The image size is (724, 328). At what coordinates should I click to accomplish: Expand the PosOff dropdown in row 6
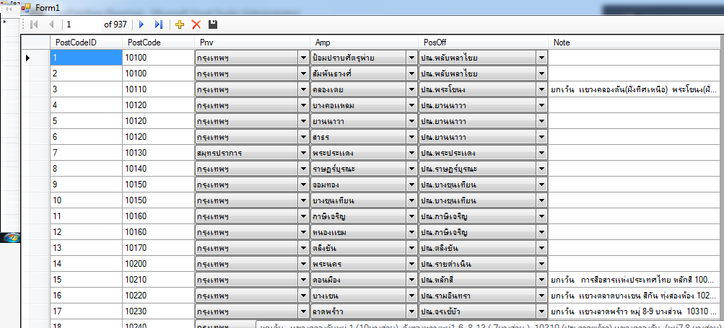point(541,137)
